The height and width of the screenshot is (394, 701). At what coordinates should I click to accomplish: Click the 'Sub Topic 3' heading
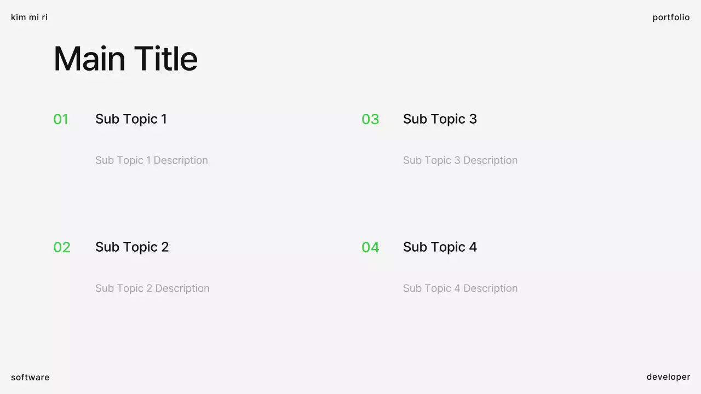click(440, 119)
